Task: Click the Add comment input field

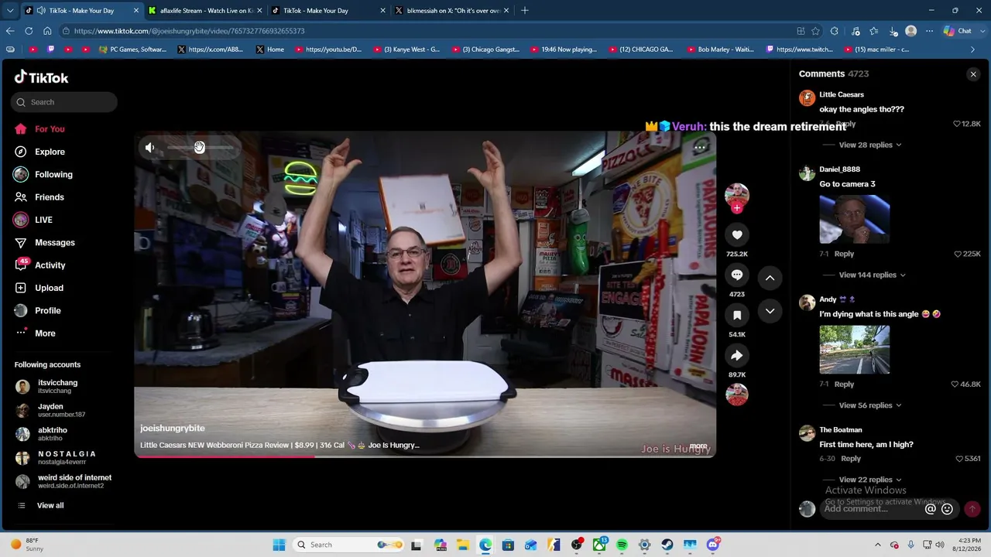Action: (871, 509)
